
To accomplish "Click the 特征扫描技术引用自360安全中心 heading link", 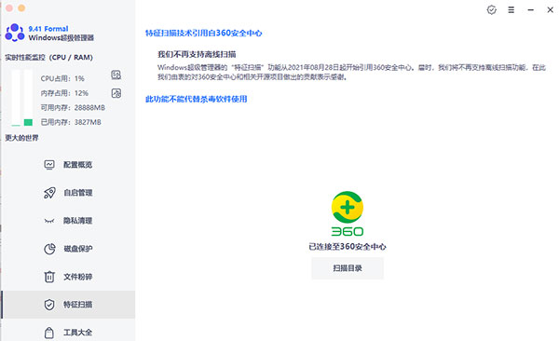I will [x=203, y=34].
